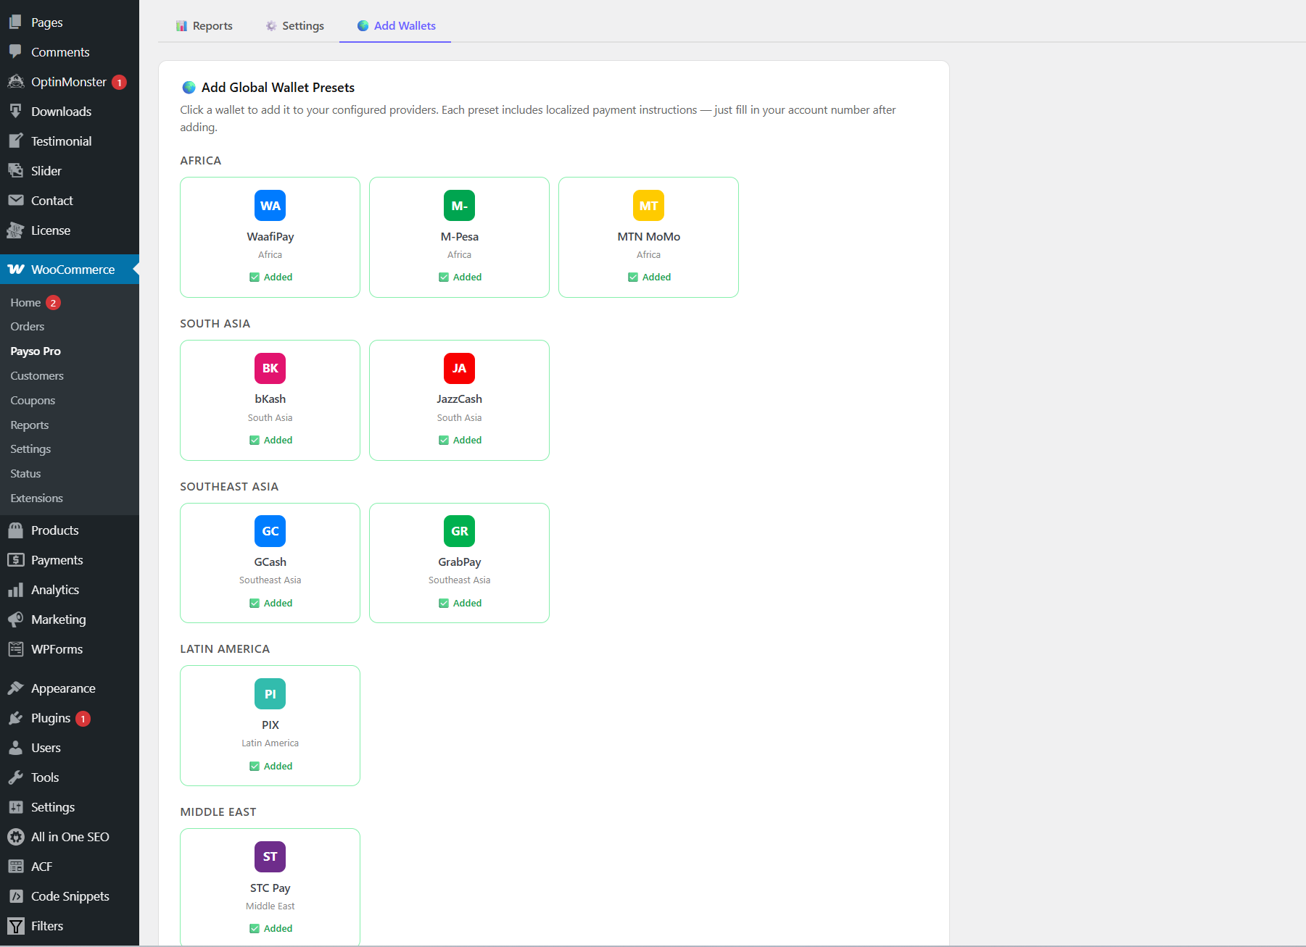1306x947 pixels.
Task: Click the Plugins notification badge
Action: [x=83, y=718]
